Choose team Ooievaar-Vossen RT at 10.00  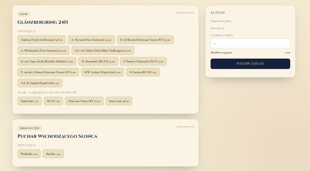click(84, 101)
